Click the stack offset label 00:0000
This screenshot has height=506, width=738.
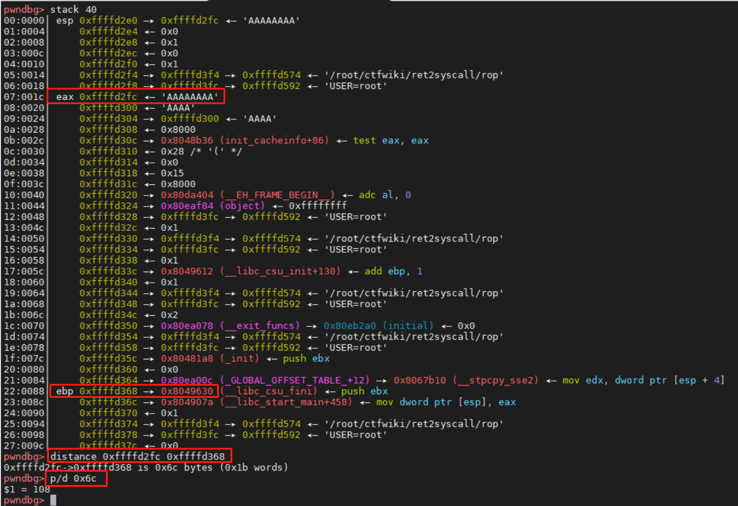coord(24,20)
